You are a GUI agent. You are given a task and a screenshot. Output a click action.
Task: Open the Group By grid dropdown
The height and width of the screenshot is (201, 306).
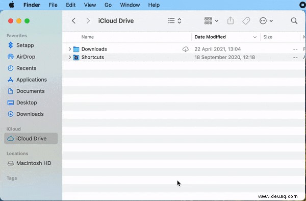point(211,21)
